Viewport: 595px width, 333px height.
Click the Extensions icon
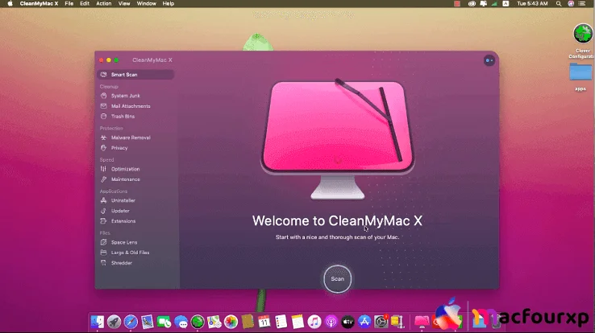point(103,220)
